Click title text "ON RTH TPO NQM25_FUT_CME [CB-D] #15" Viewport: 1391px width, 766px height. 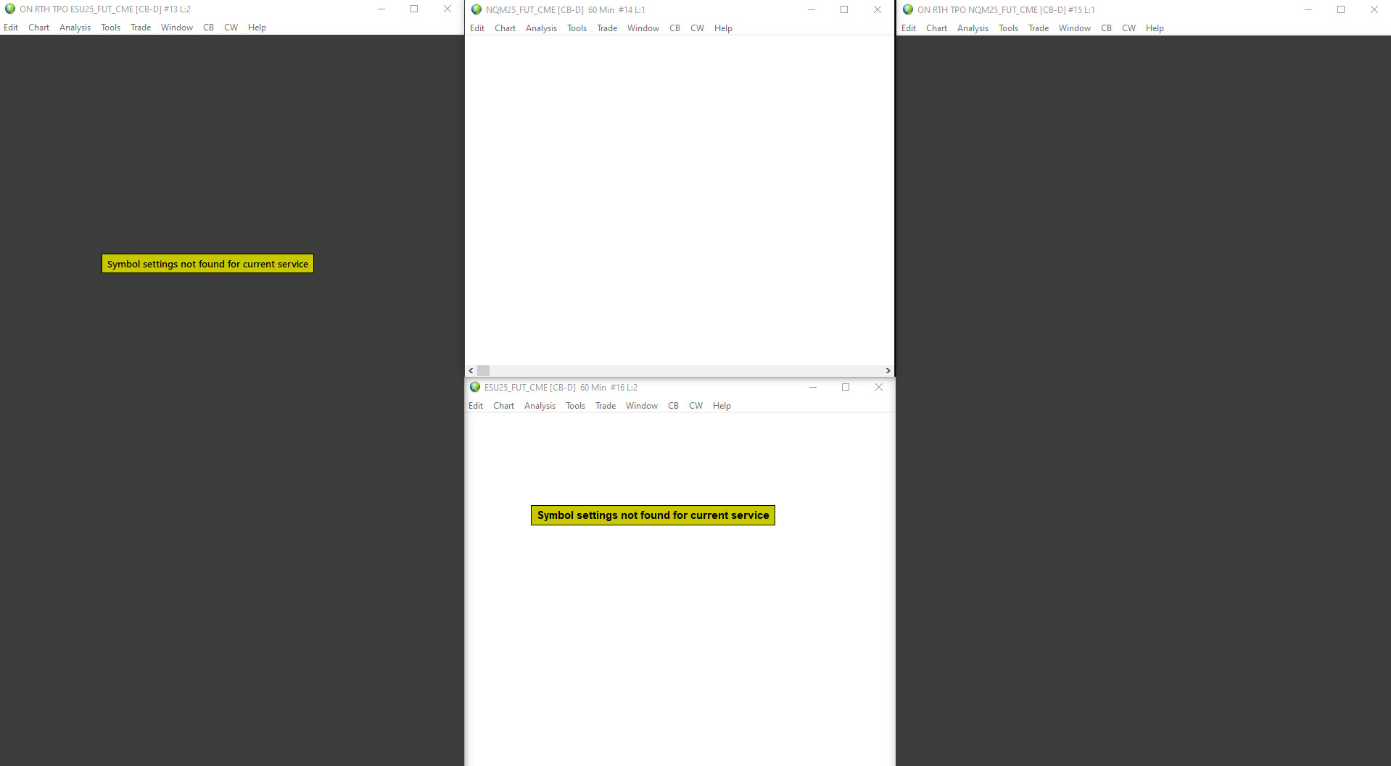click(x=999, y=10)
